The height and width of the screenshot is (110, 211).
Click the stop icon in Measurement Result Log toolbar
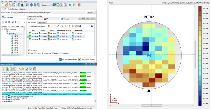tap(11, 69)
